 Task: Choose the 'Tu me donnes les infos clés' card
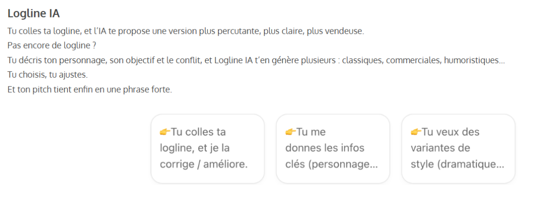click(x=333, y=149)
